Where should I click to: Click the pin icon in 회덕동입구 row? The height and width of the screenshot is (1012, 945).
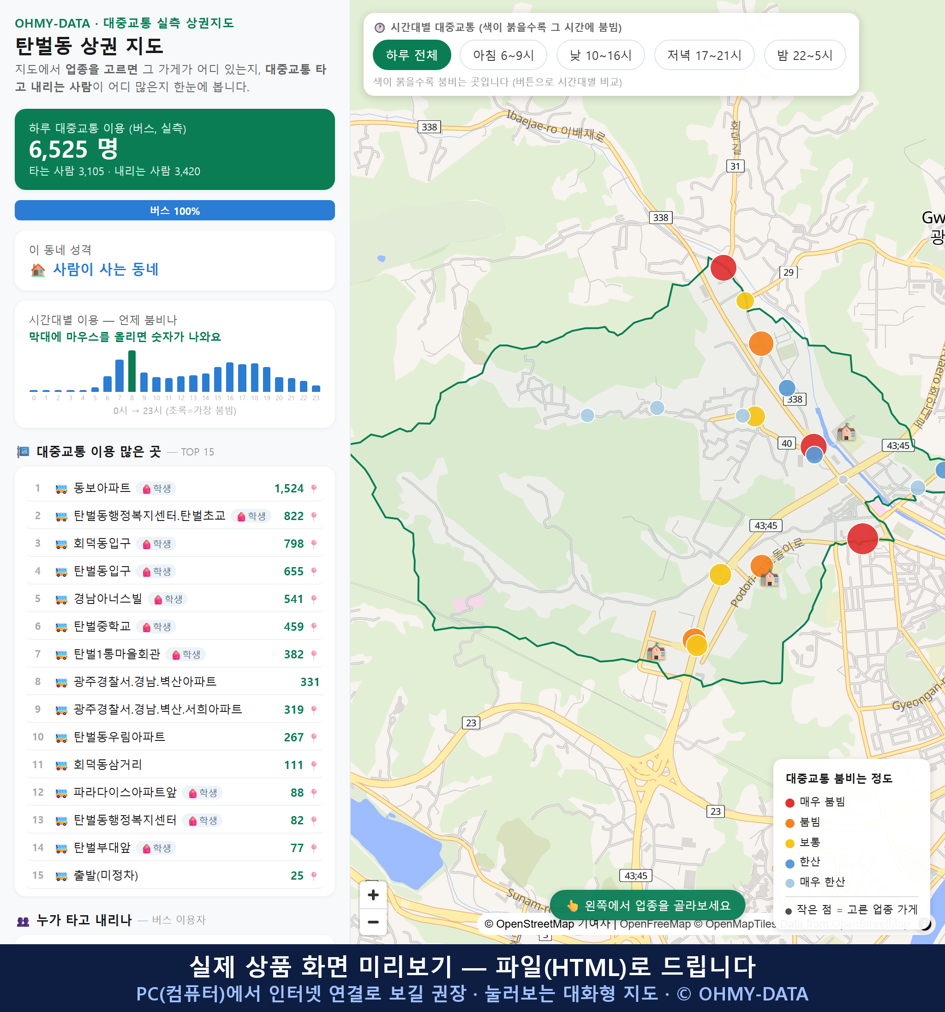point(314,544)
